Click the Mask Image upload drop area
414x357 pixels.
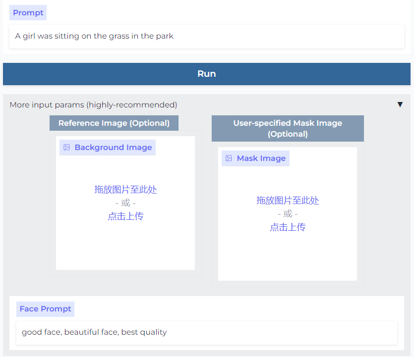[x=288, y=214]
